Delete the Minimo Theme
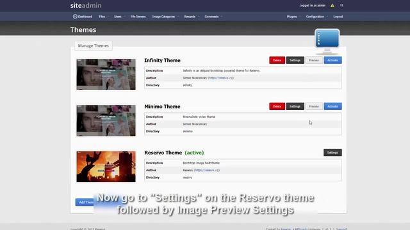 pos(277,107)
